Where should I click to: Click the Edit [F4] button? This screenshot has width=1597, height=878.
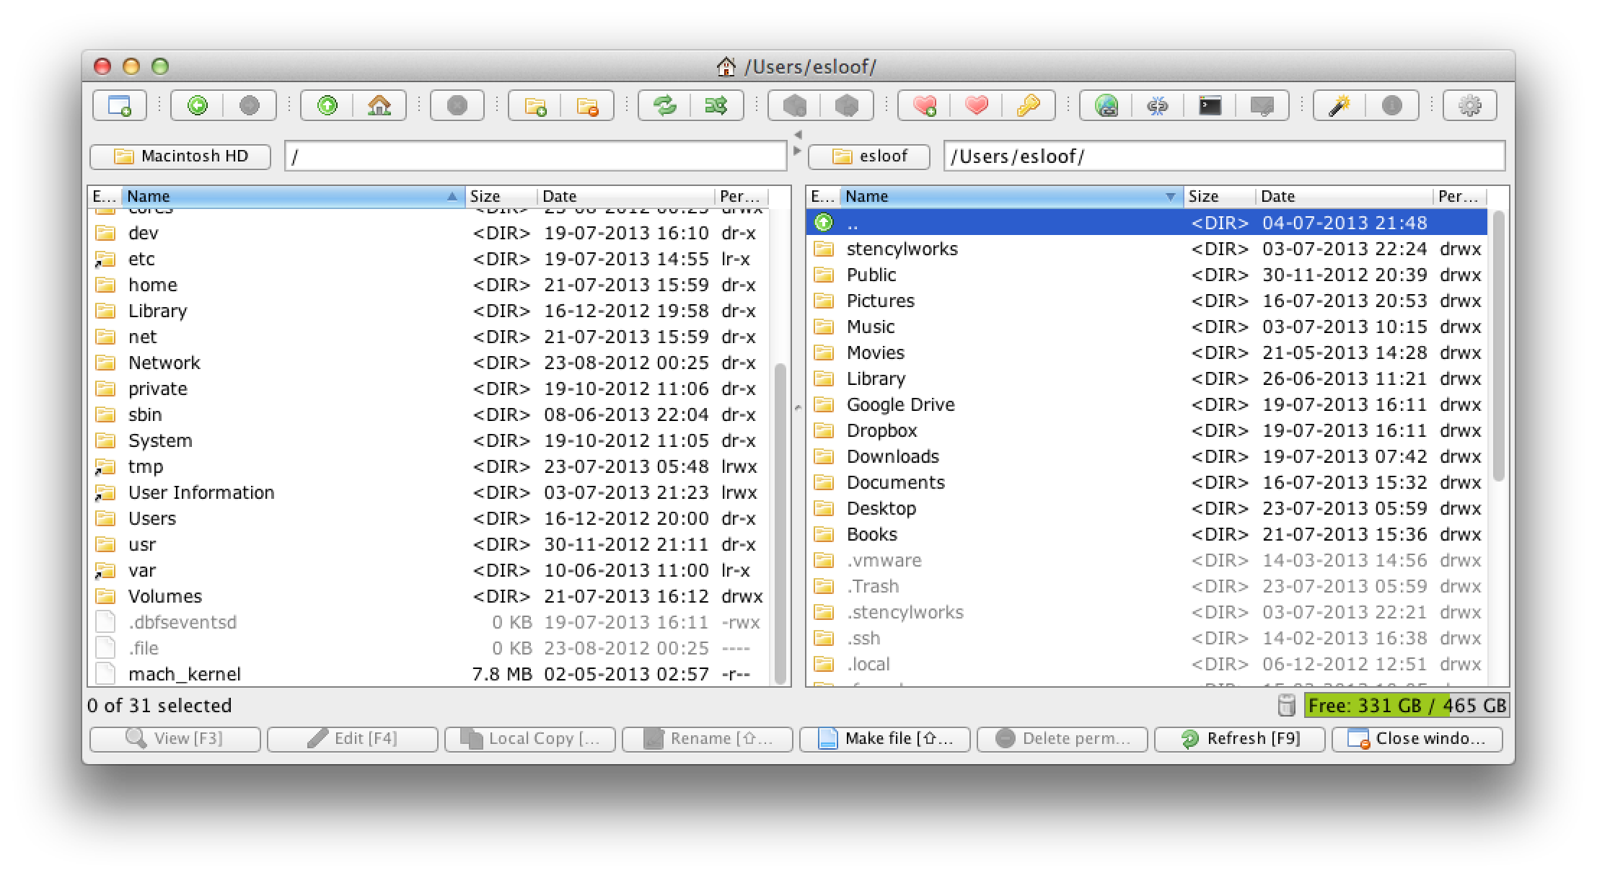pos(352,739)
